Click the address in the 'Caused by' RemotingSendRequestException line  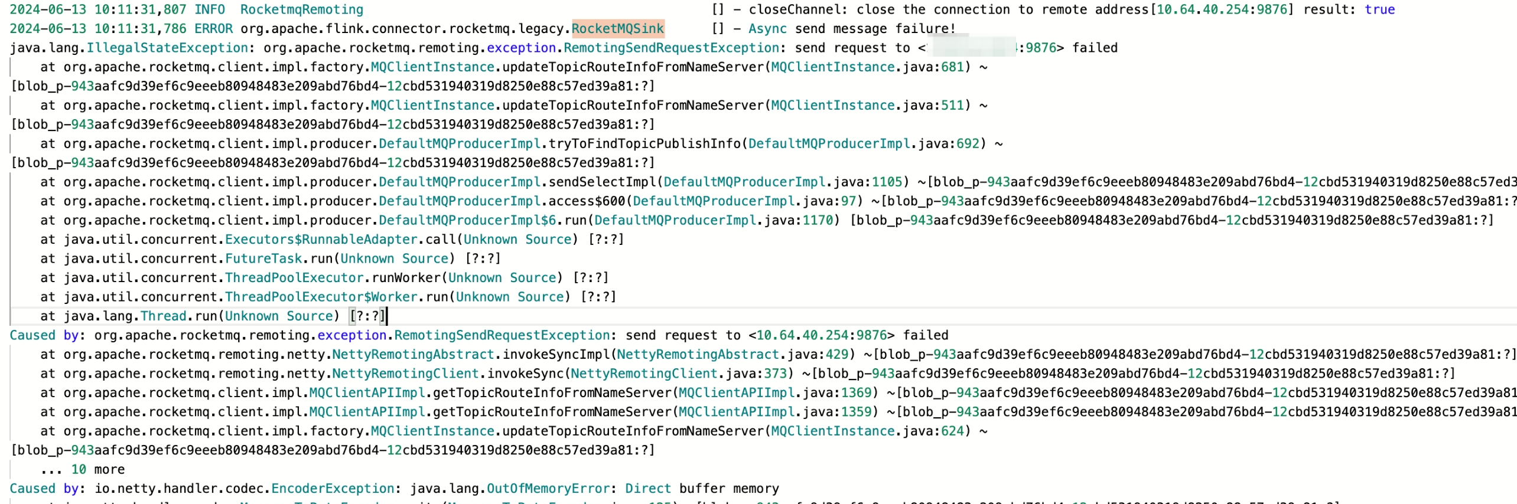click(x=821, y=335)
